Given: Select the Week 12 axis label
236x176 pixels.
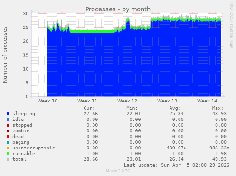Looking at the screenshot, I should point(127,101).
